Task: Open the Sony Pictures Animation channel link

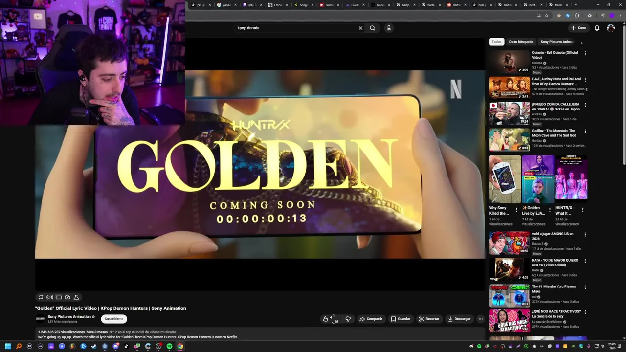Action: (69, 317)
